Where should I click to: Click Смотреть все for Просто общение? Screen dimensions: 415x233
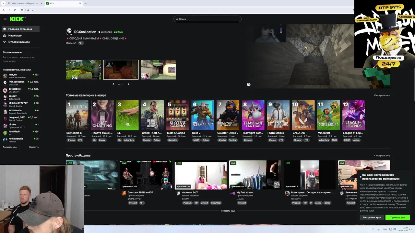point(382,156)
